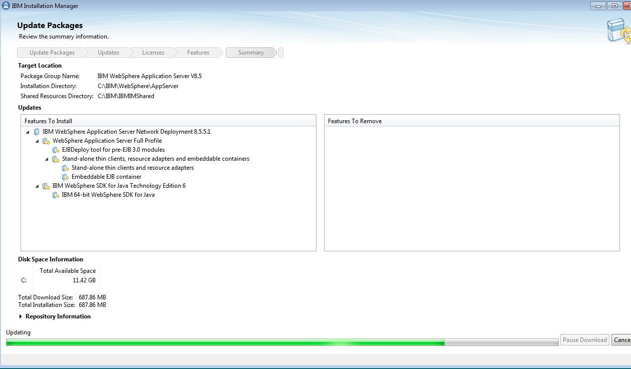
Task: Cancel the update
Action: [621, 340]
